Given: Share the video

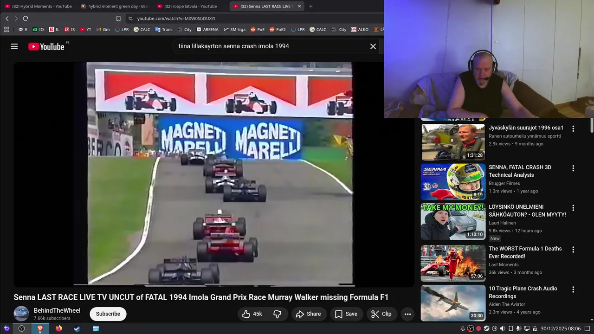Looking at the screenshot, I should 309,314.
